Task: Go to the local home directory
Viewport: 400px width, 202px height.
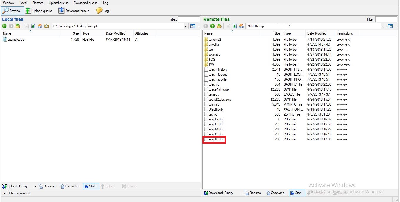Action: tap(40, 26)
